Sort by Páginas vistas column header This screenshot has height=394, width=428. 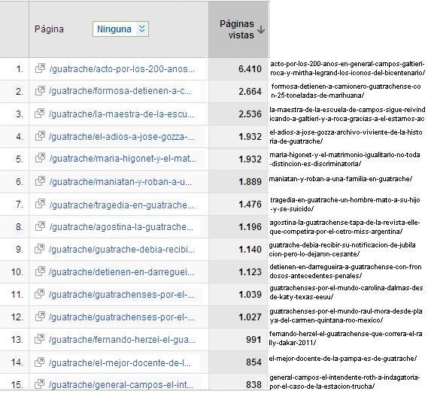[x=237, y=29]
